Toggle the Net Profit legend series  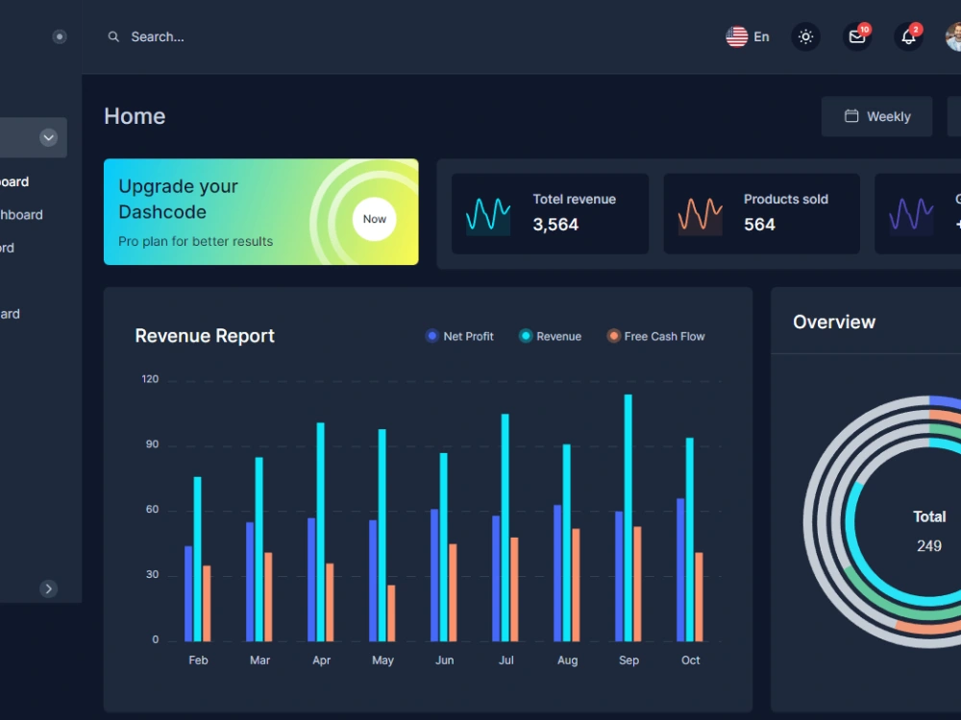point(459,336)
